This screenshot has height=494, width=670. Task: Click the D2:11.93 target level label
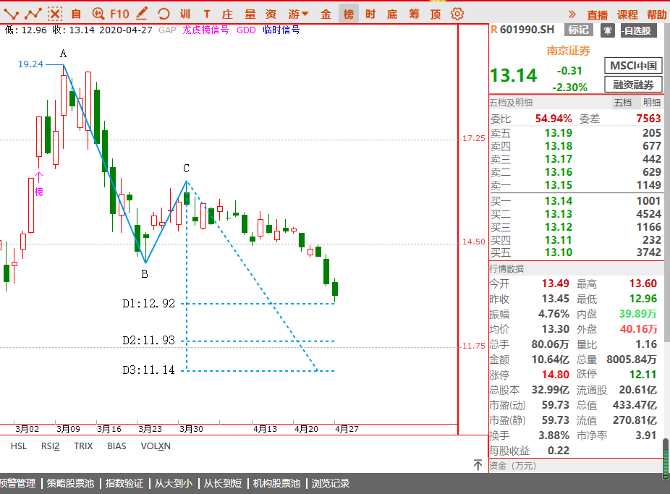[x=149, y=340]
